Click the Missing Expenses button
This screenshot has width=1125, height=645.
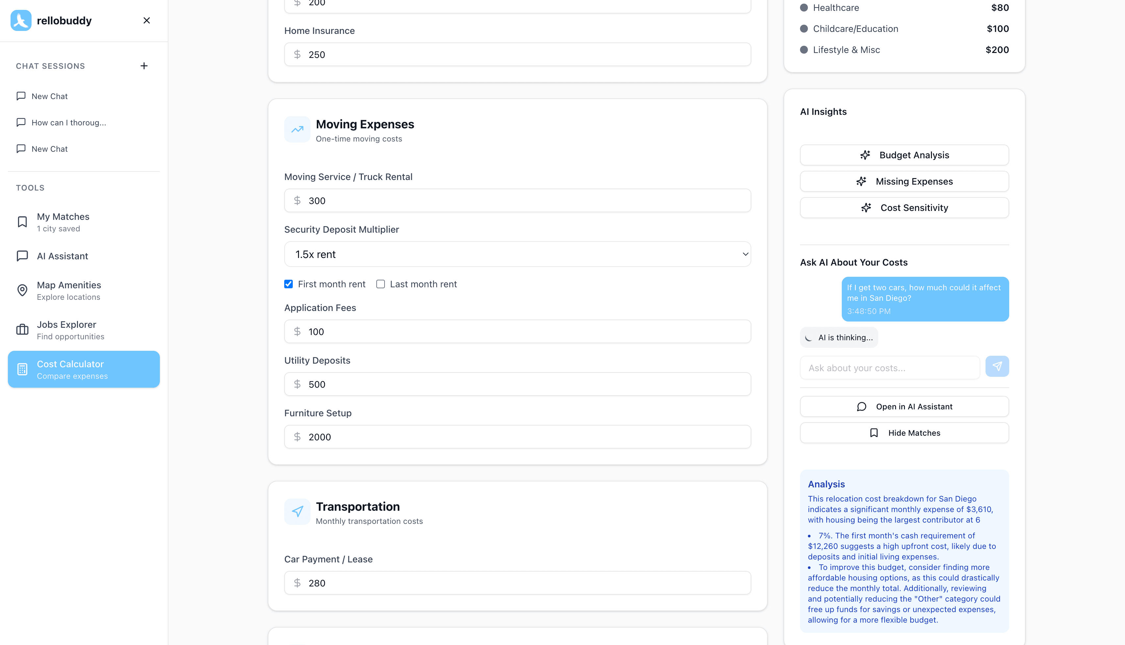click(x=904, y=182)
